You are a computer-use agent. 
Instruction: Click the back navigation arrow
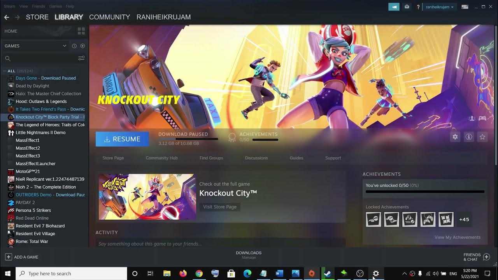(7, 17)
